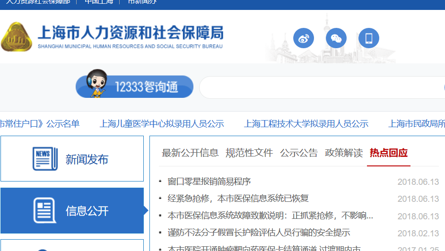
Task: Open 本市医院开通肿瘤靶向药医保卡结算通道 article
Action: tap(264, 249)
